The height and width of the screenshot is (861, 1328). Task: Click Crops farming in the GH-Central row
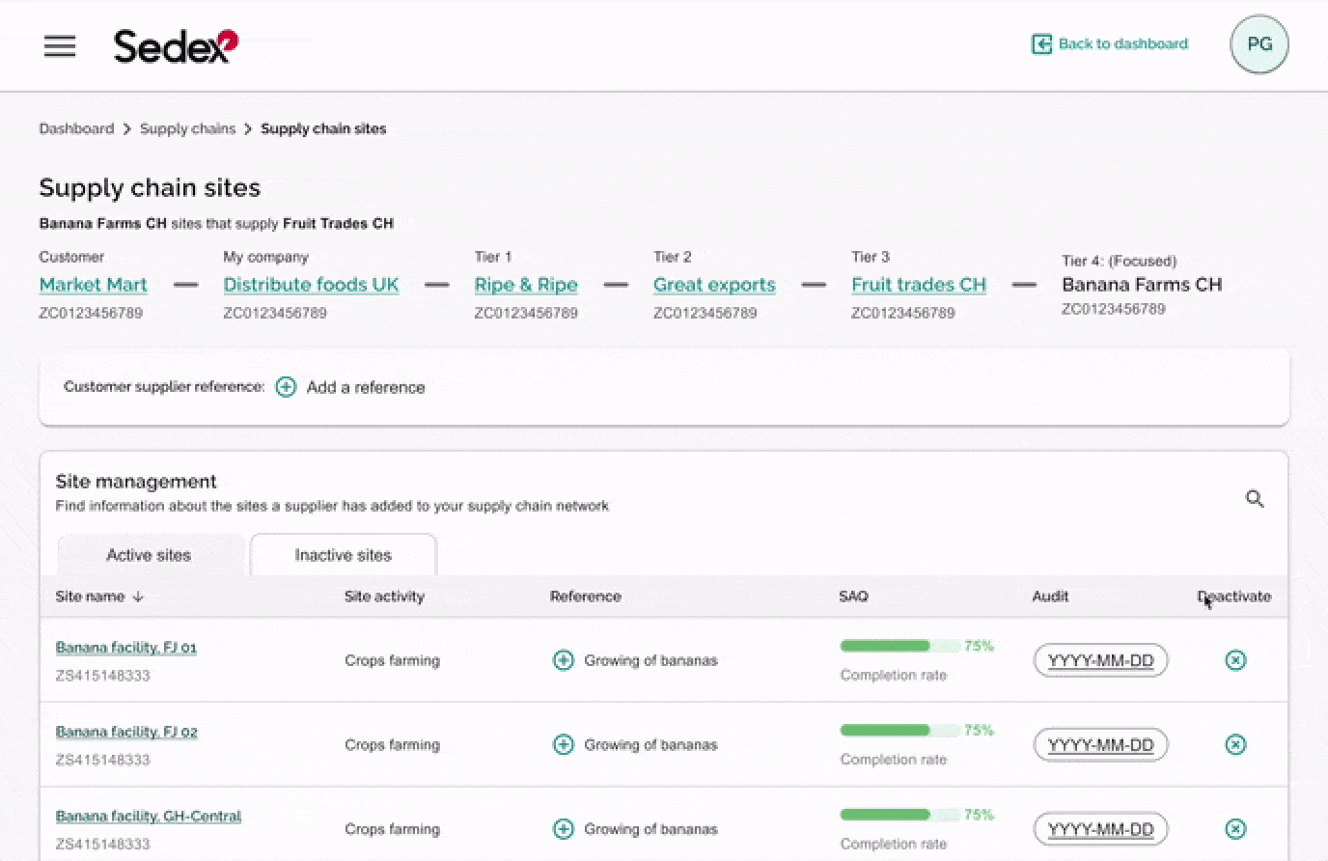(x=392, y=828)
